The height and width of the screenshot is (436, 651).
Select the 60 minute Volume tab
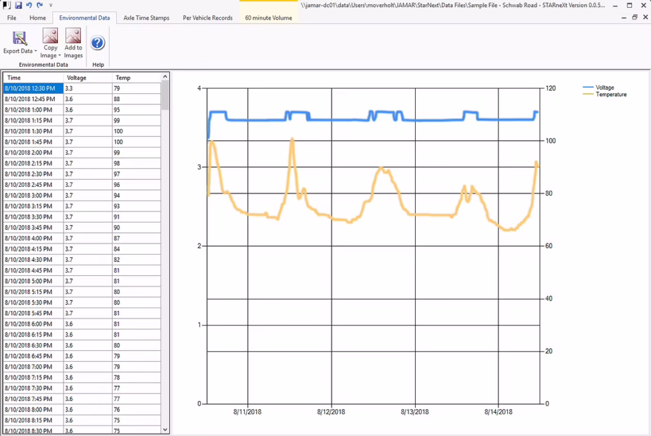tap(268, 18)
